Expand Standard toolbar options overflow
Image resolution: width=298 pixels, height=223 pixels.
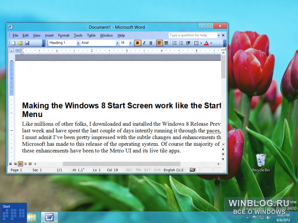(44, 43)
